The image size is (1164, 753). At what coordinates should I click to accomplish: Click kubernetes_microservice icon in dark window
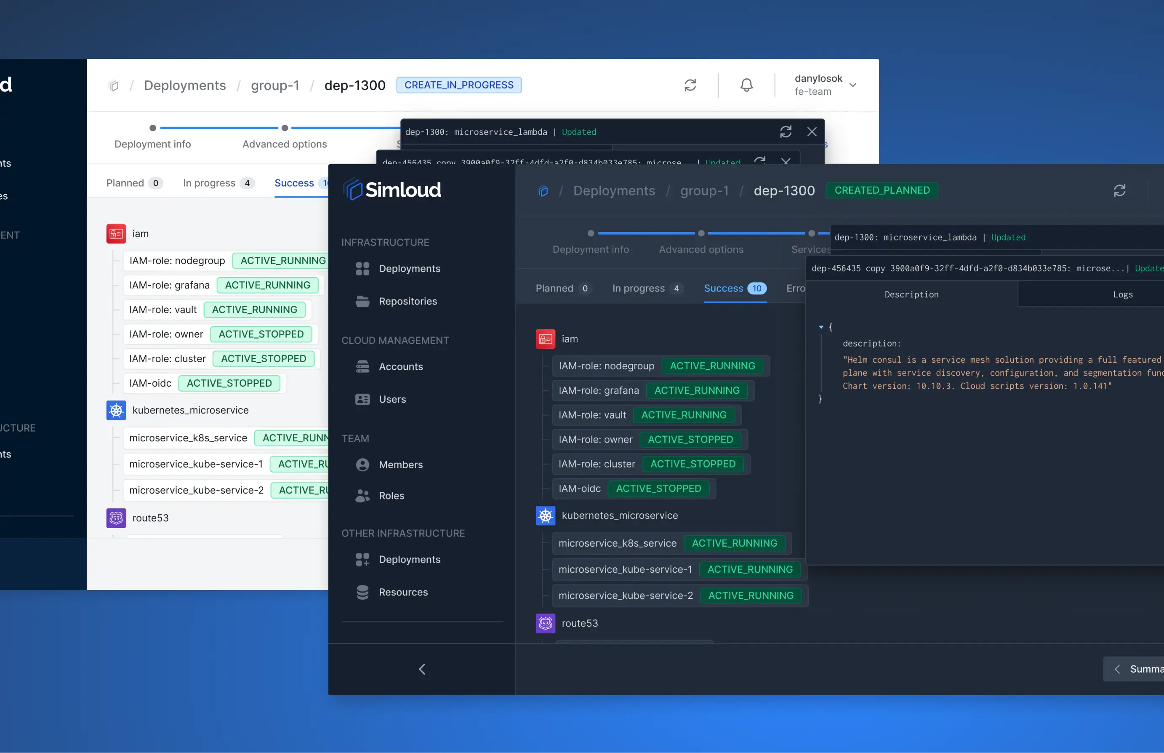[545, 515]
